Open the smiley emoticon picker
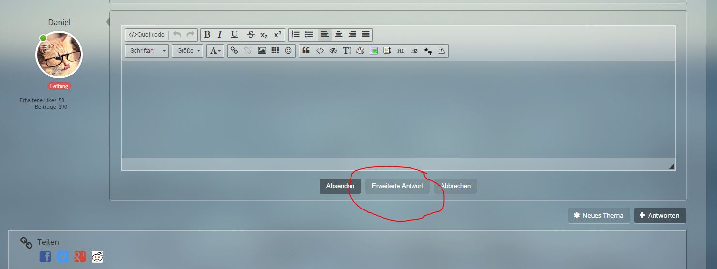The height and width of the screenshot is (269, 717). [289, 50]
